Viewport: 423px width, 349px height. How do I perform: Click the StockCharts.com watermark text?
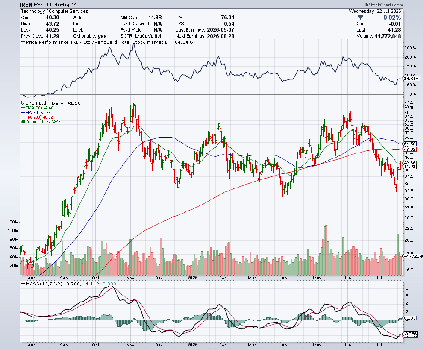coord(384,5)
